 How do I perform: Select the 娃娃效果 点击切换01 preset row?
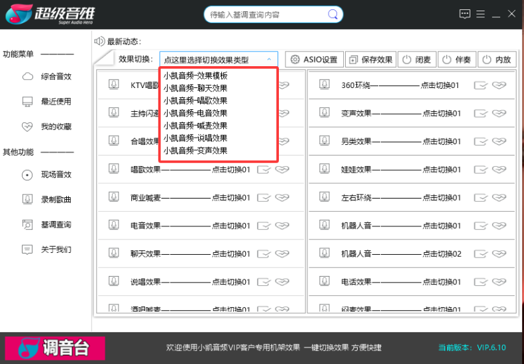(412, 169)
